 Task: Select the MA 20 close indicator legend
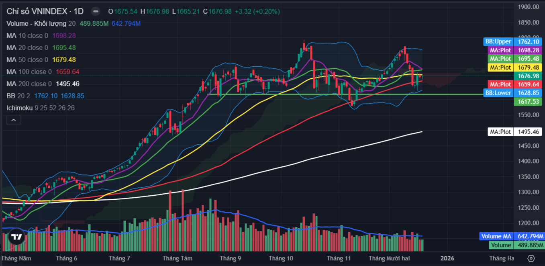tap(27, 48)
